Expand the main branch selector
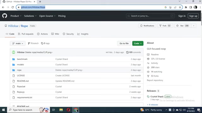Viewport: 202px width, 113px height. (18, 43)
